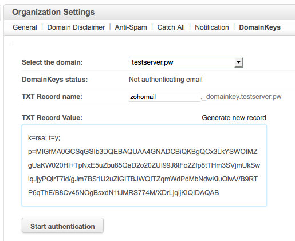The height and width of the screenshot is (241, 295).
Task: Click the DomainKeys tab
Action: click(259, 27)
